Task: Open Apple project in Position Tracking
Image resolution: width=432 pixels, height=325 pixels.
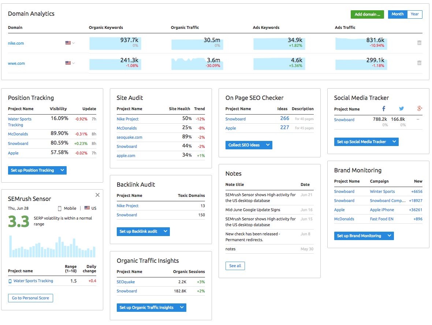Action: coord(13,153)
